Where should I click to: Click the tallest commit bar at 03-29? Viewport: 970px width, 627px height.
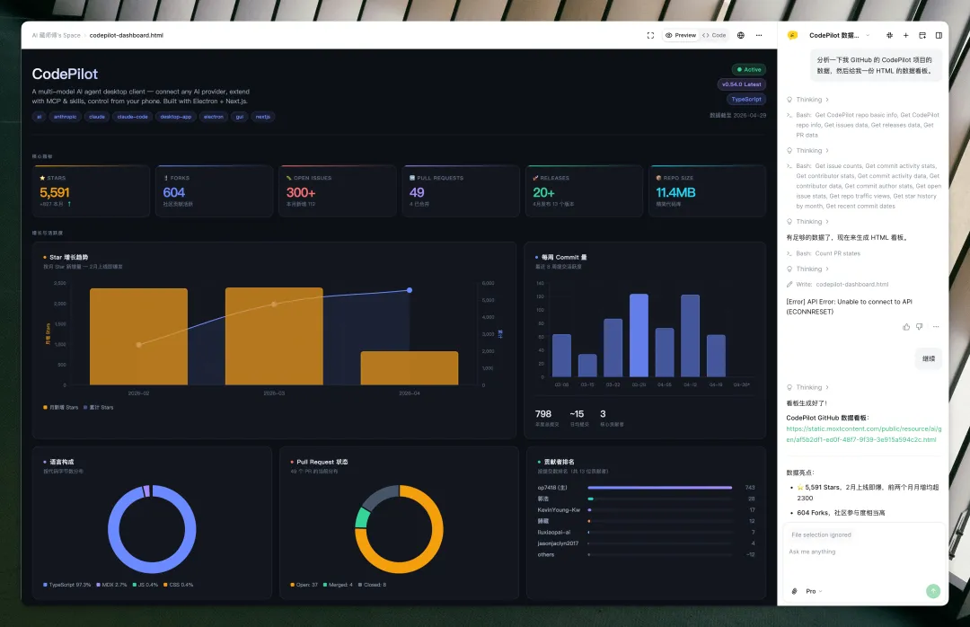(639, 335)
